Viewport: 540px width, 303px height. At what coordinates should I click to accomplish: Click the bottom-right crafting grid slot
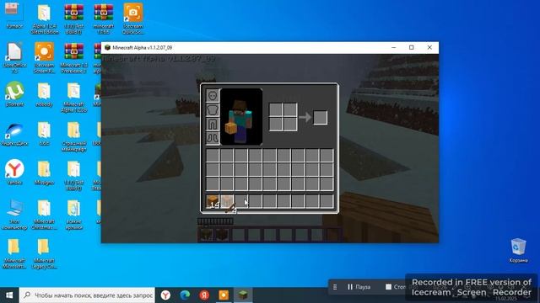tap(290, 124)
